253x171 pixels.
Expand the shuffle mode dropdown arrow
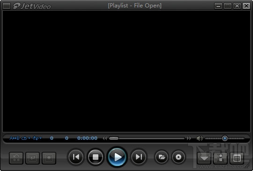(40, 138)
